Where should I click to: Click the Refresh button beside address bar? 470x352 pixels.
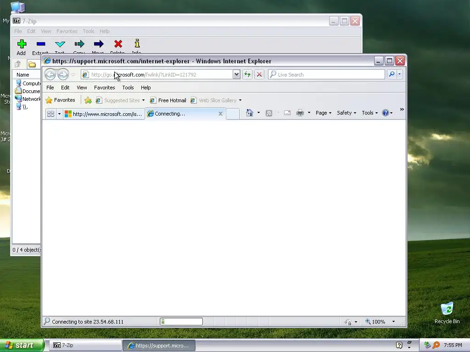coord(247,75)
